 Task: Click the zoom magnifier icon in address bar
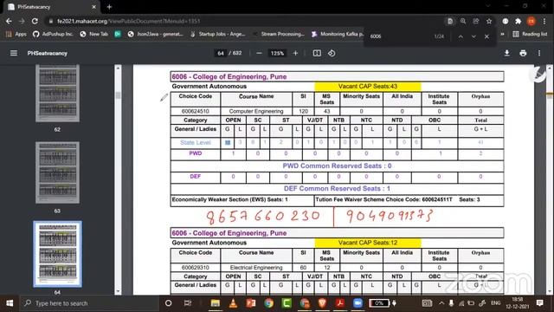463,21
